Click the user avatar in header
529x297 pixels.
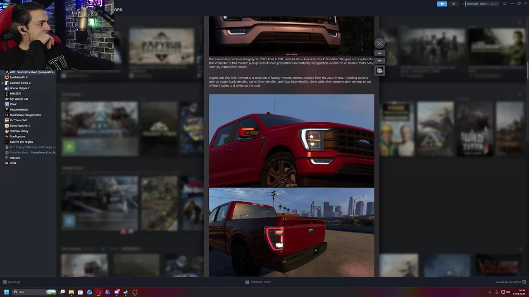pyautogui.click(x=463, y=4)
